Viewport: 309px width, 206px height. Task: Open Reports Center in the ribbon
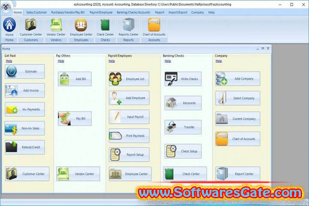(x=128, y=27)
